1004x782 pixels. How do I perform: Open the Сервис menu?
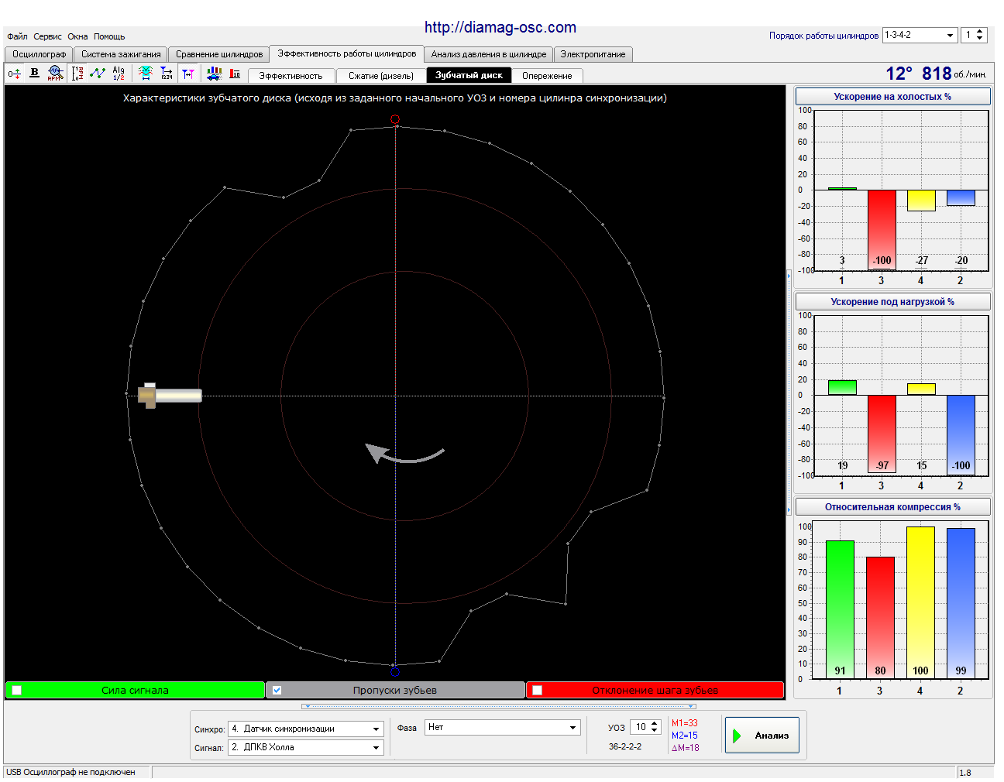click(x=47, y=36)
